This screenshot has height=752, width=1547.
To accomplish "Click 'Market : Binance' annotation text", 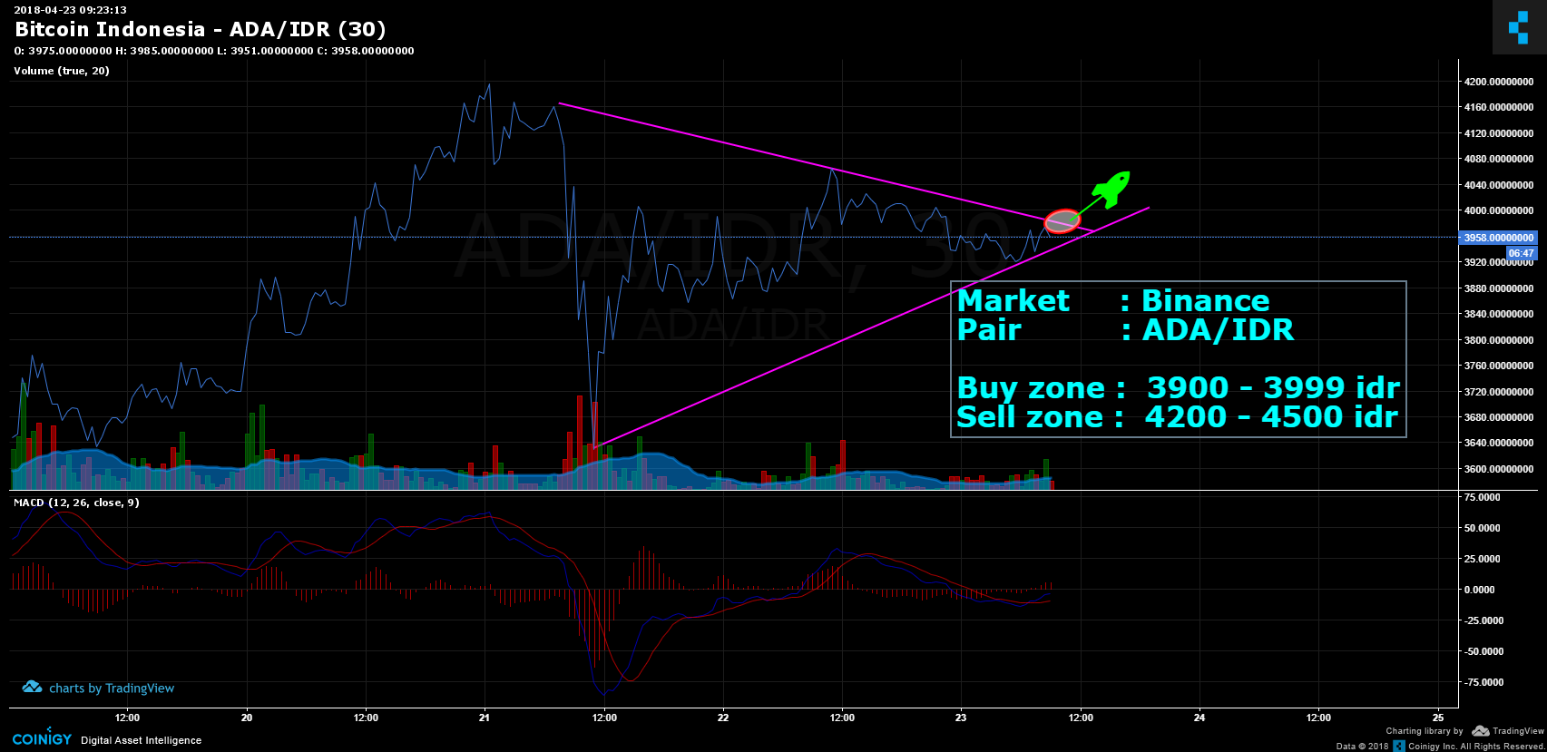I will click(x=1113, y=301).
